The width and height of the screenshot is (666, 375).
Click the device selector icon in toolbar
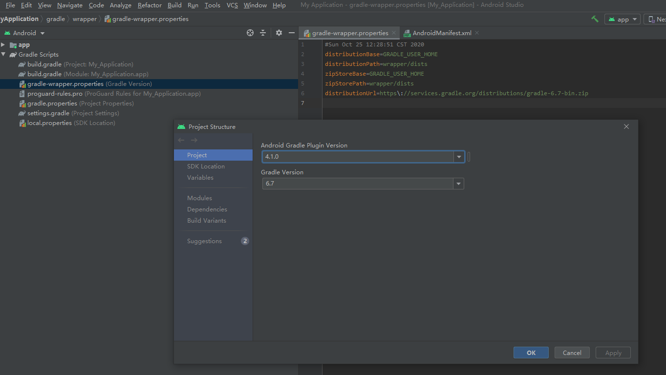[x=651, y=19]
